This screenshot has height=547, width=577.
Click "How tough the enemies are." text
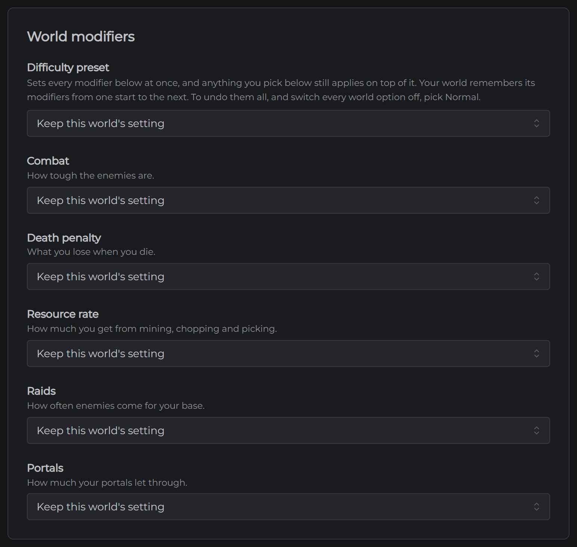click(90, 176)
